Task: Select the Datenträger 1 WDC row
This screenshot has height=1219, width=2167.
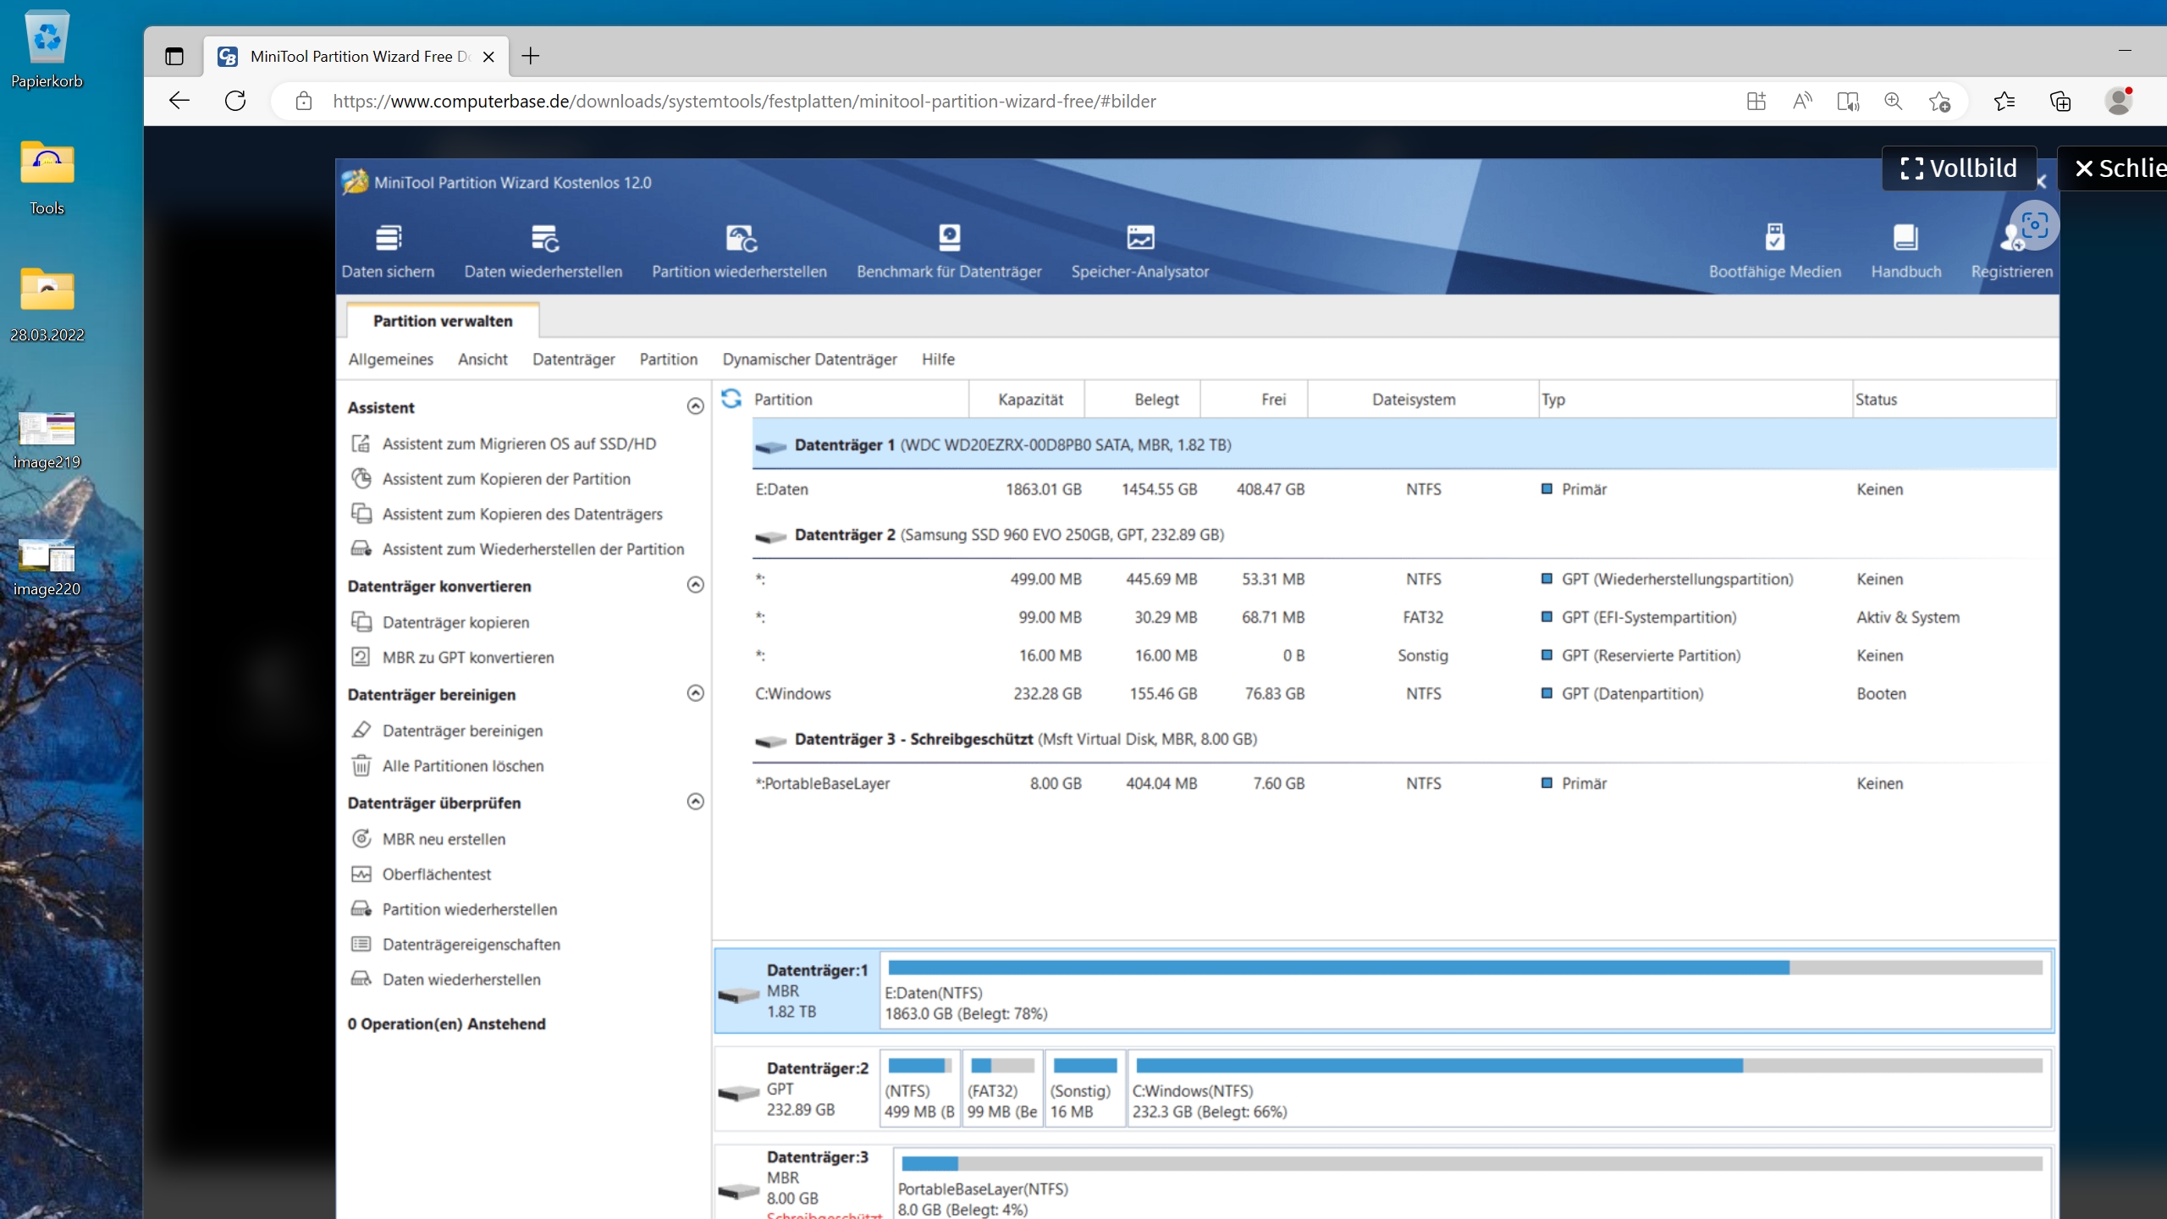Action: [x=1012, y=445]
